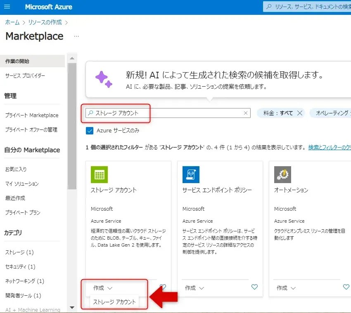Collapse 作成 dropdown on Storage Account card

click(x=102, y=288)
